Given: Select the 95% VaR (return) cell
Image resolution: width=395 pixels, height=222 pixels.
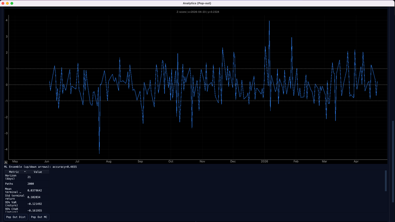Looking at the screenshot, I should (15, 204).
